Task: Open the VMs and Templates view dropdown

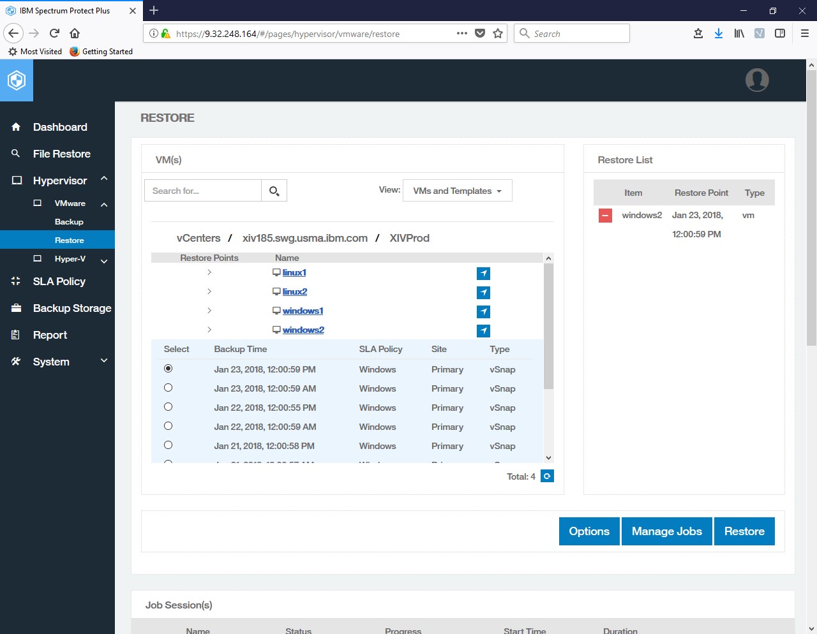Action: [x=457, y=190]
